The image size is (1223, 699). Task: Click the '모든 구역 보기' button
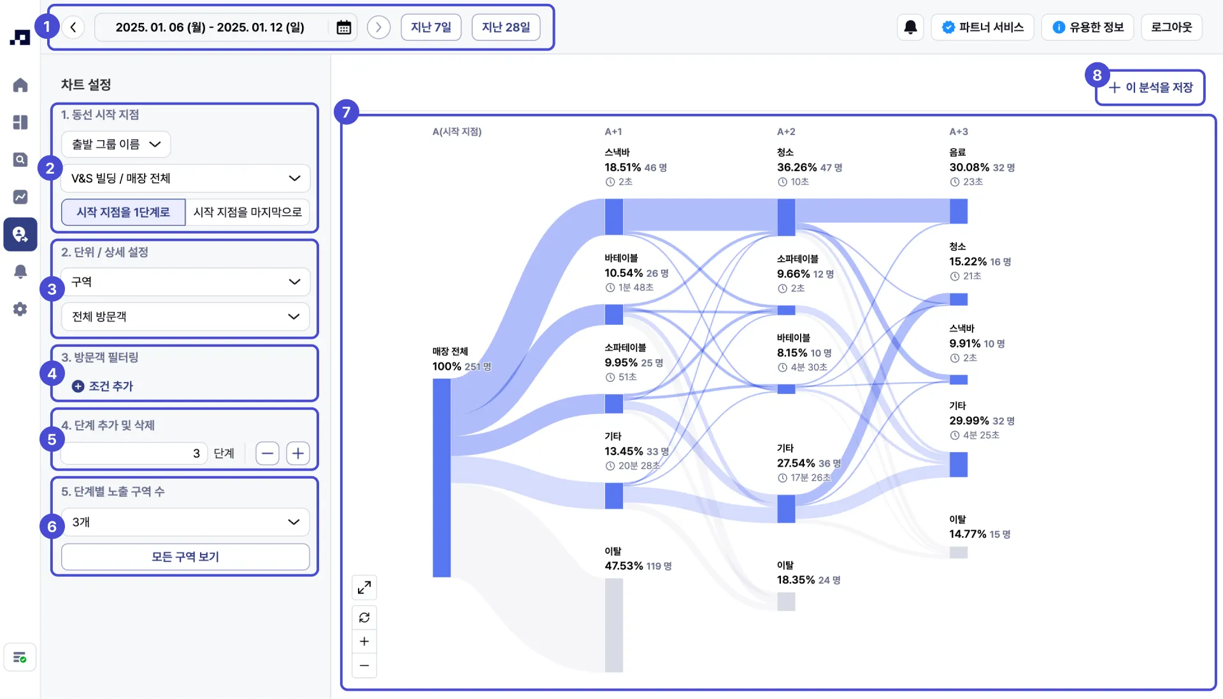click(x=185, y=557)
